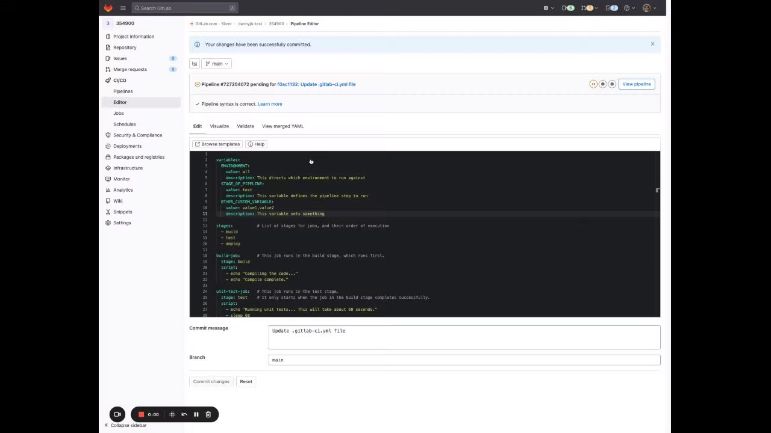Click the View pipeline button

click(x=637, y=84)
